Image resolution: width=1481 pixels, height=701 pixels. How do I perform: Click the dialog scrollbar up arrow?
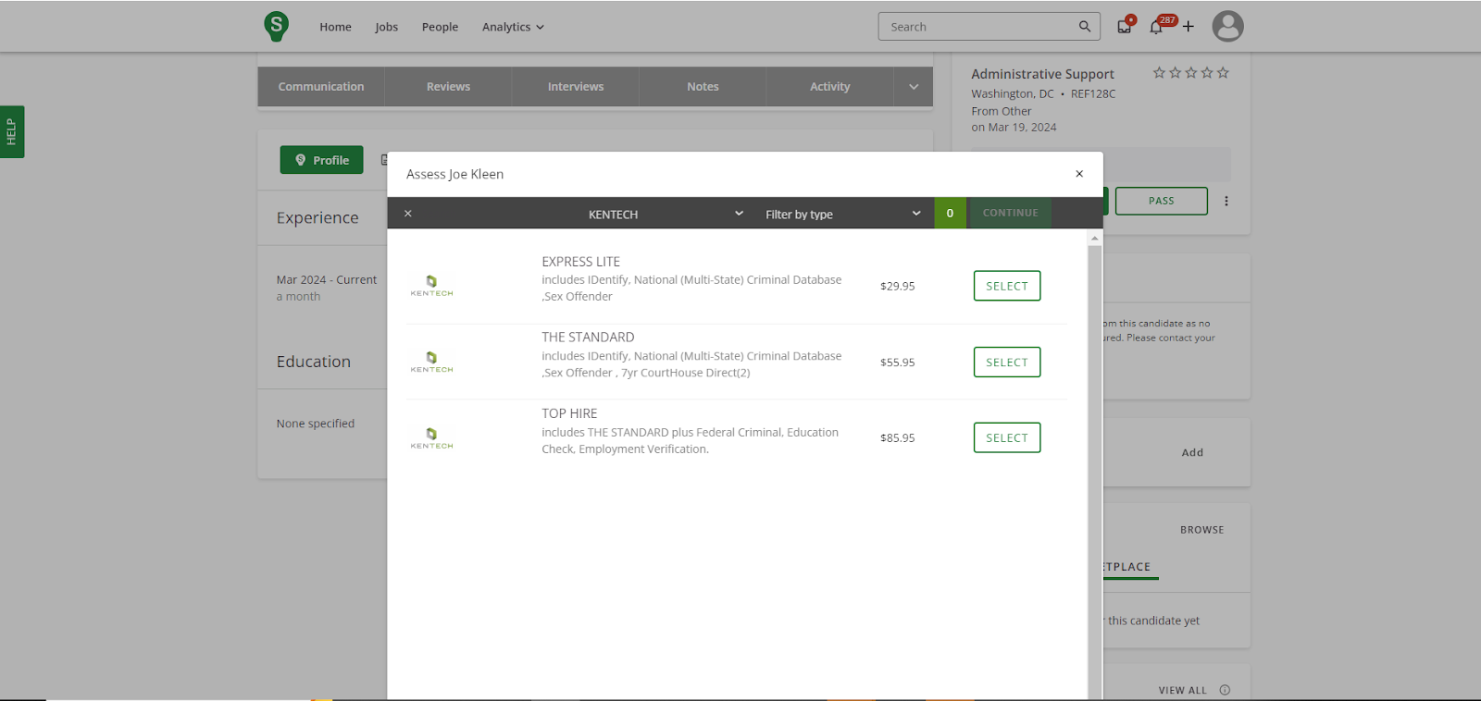[x=1095, y=239]
